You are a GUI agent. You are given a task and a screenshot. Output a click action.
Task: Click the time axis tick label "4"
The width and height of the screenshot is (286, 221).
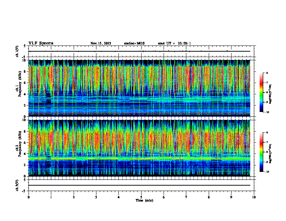pyautogui.click(x=119, y=197)
